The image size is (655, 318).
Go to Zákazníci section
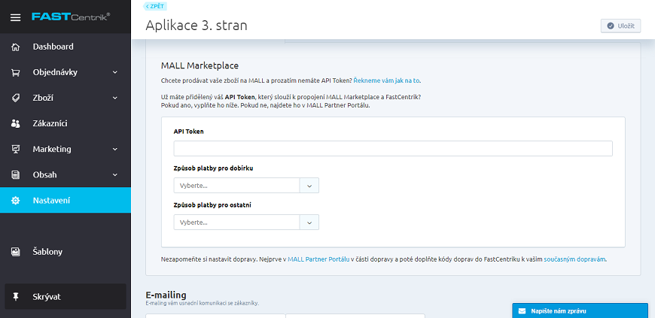pos(65,123)
